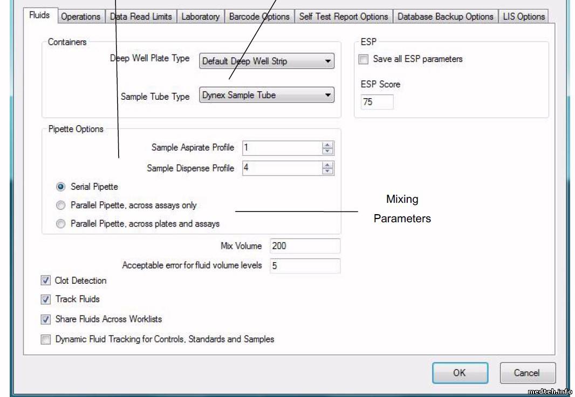
Task: Decrease the Sample Dispense Profile value
Action: (x=327, y=172)
